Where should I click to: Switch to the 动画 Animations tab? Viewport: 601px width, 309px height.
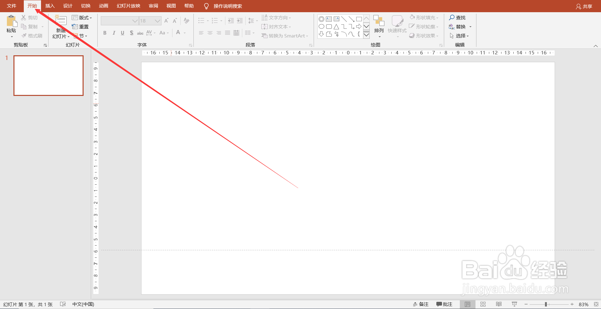coord(103,6)
